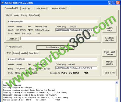
Task: Click the Manual Spoofing button
Action: [109, 63]
